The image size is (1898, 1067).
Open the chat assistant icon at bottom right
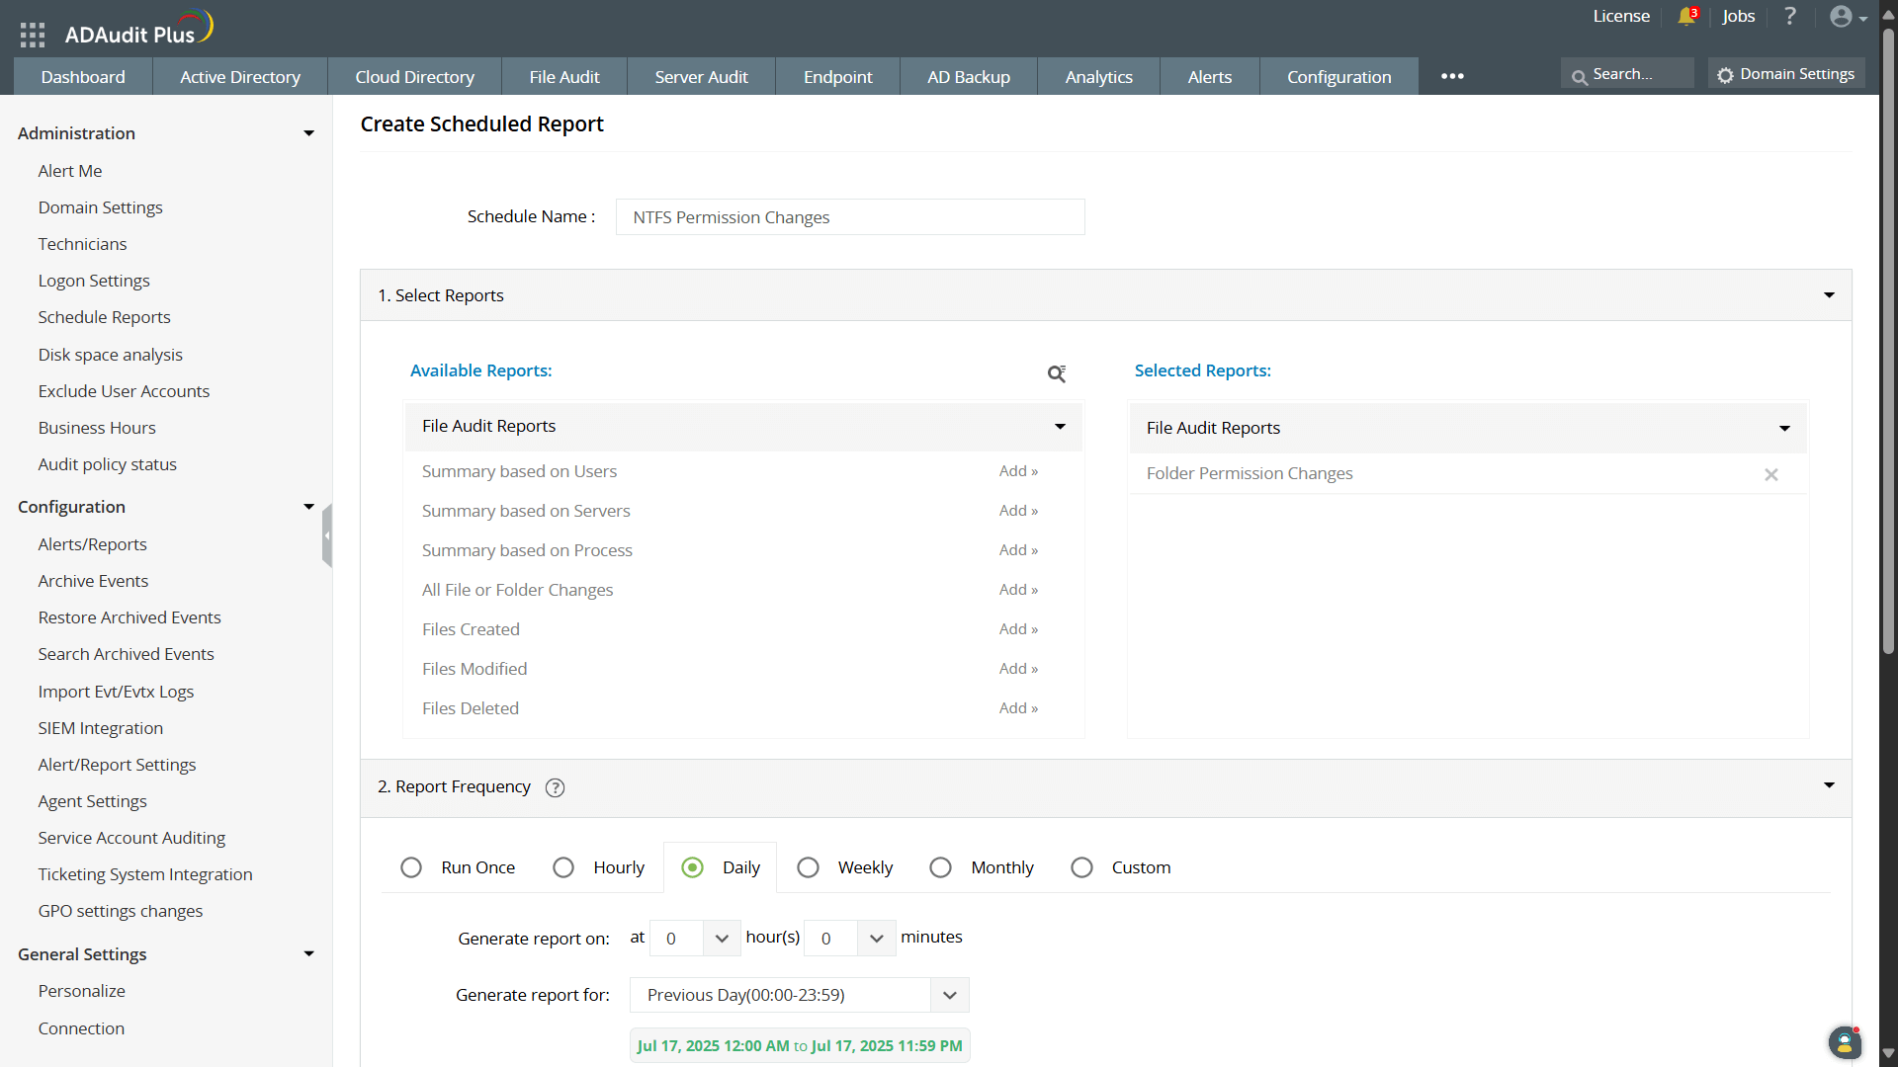pyautogui.click(x=1845, y=1043)
